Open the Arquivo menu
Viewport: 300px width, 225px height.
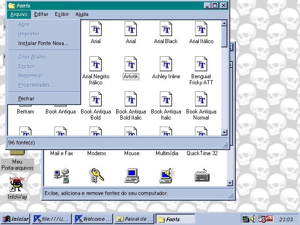[19, 15]
